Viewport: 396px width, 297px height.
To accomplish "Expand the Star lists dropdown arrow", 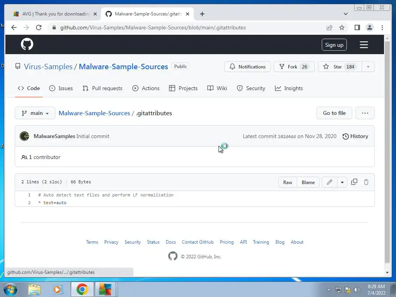I will click(x=368, y=67).
